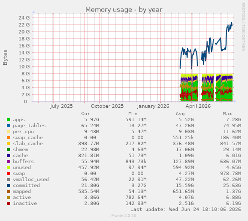Click the 'Avg:' column header
Screen dimensions: 248x221
(x=182, y=114)
